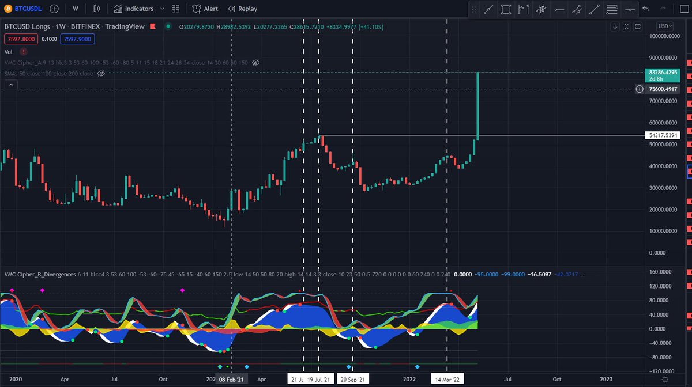The height and width of the screenshot is (387, 692).
Task: Click the 19 Jul '21 date label
Action: click(319, 380)
